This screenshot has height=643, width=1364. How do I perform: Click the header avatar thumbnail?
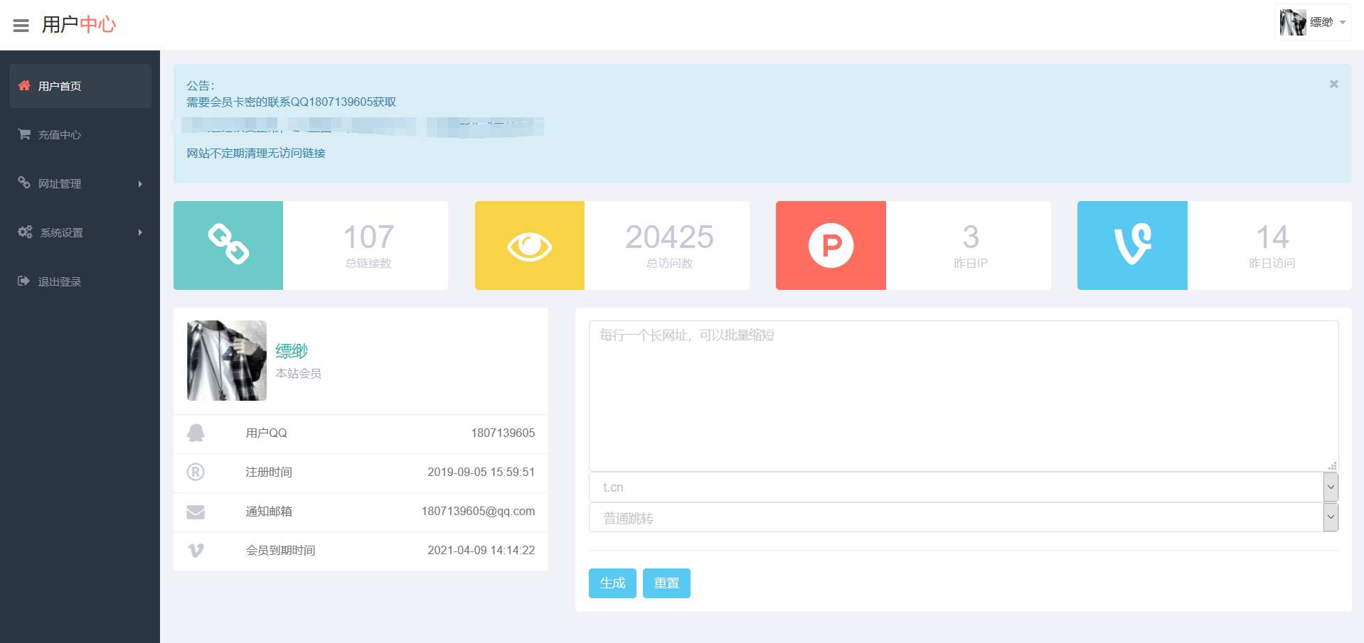pos(1293,23)
